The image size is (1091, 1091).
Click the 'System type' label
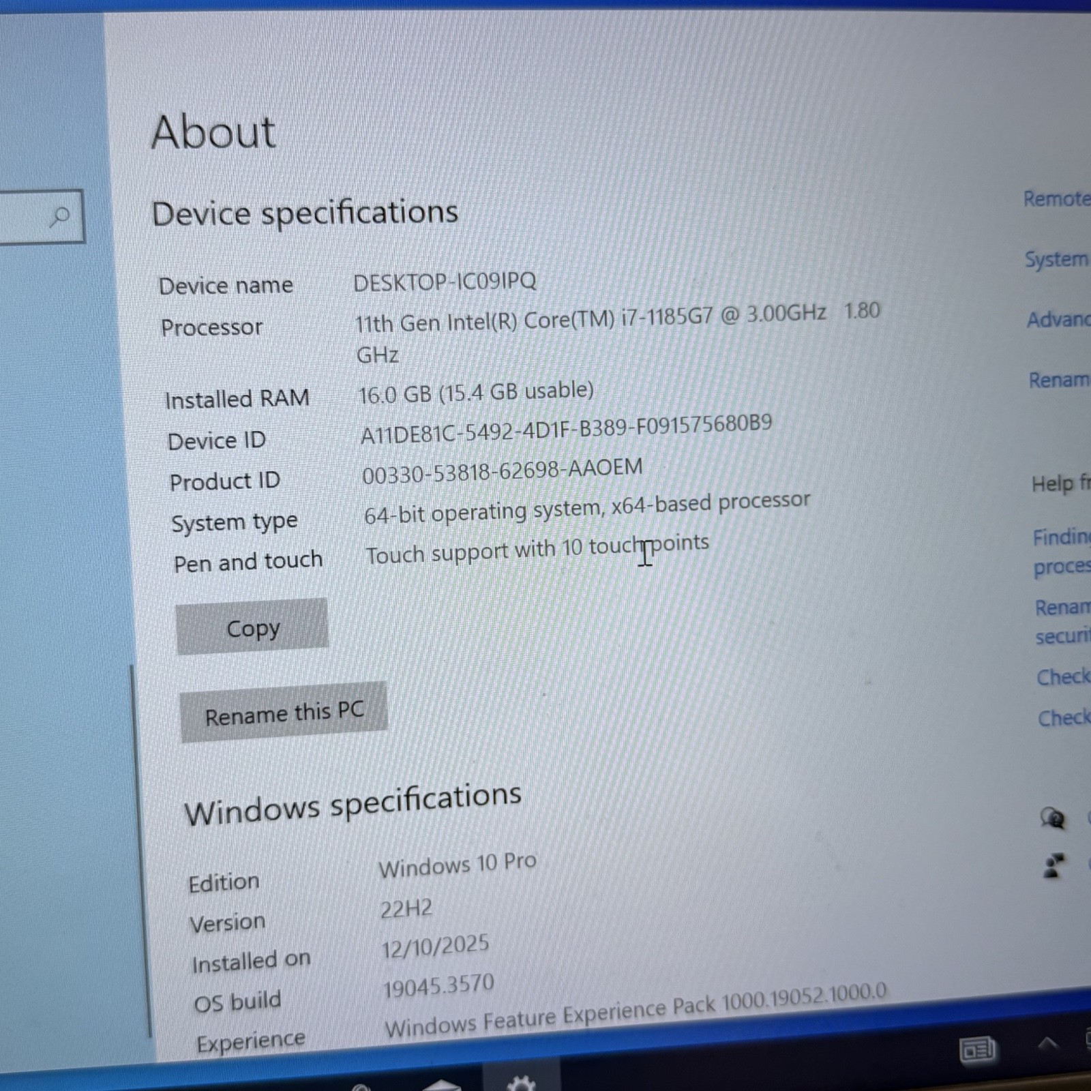click(x=234, y=522)
